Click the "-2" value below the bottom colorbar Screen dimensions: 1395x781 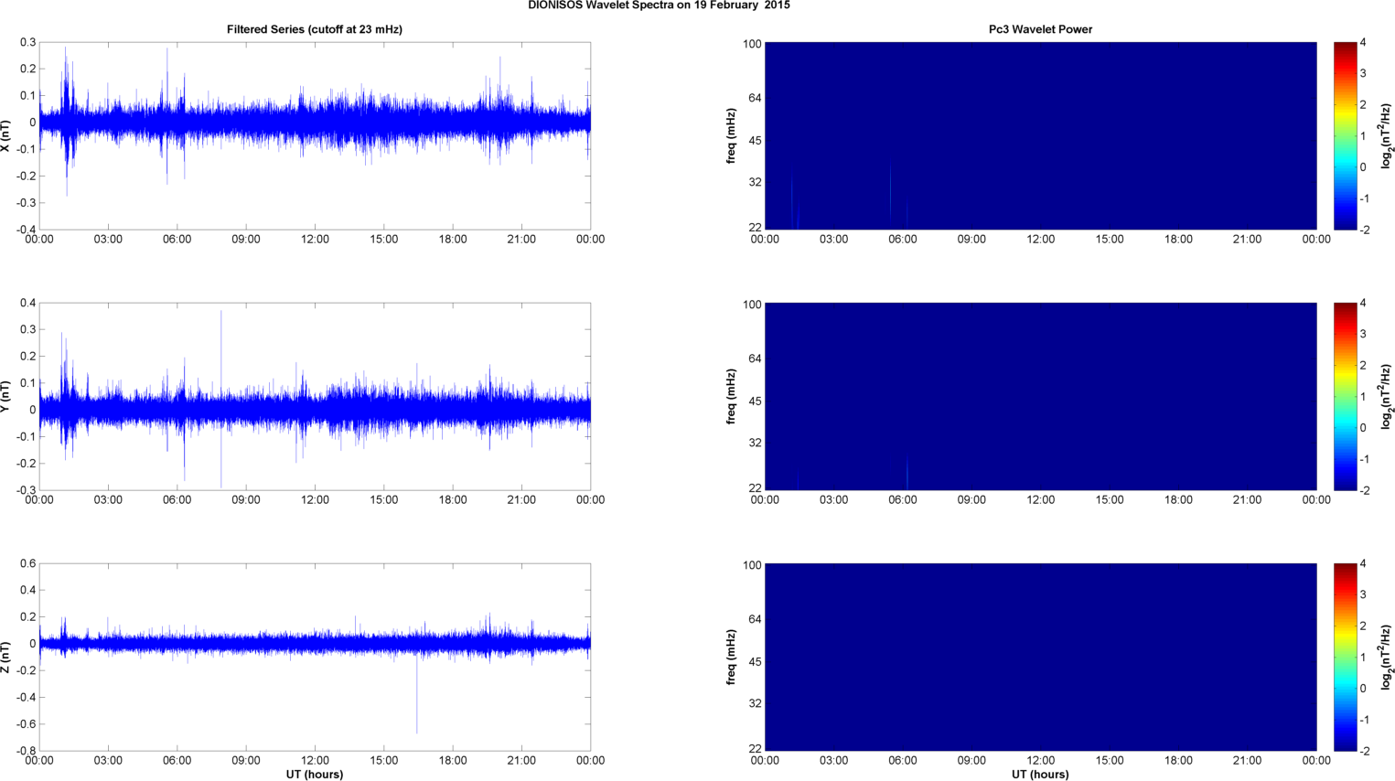coord(1363,751)
